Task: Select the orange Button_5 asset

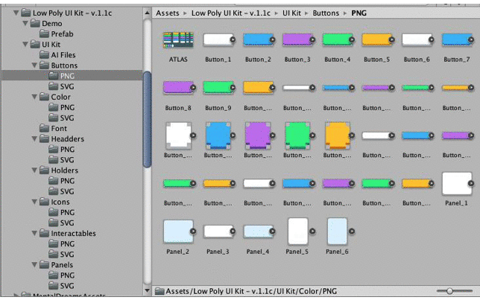Action: coord(376,39)
